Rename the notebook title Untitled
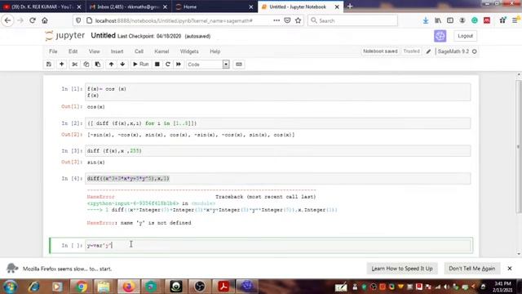Image resolution: width=522 pixels, height=294 pixels. [104, 36]
